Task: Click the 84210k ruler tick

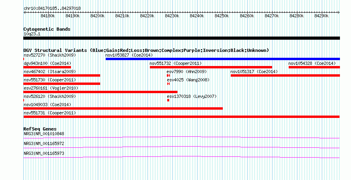Action: click(x=122, y=16)
